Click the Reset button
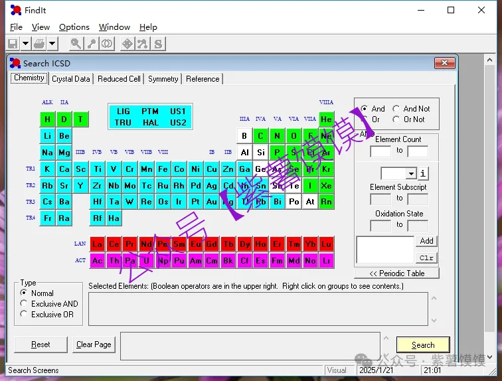Viewport: 502px width, 381px height. (x=41, y=344)
